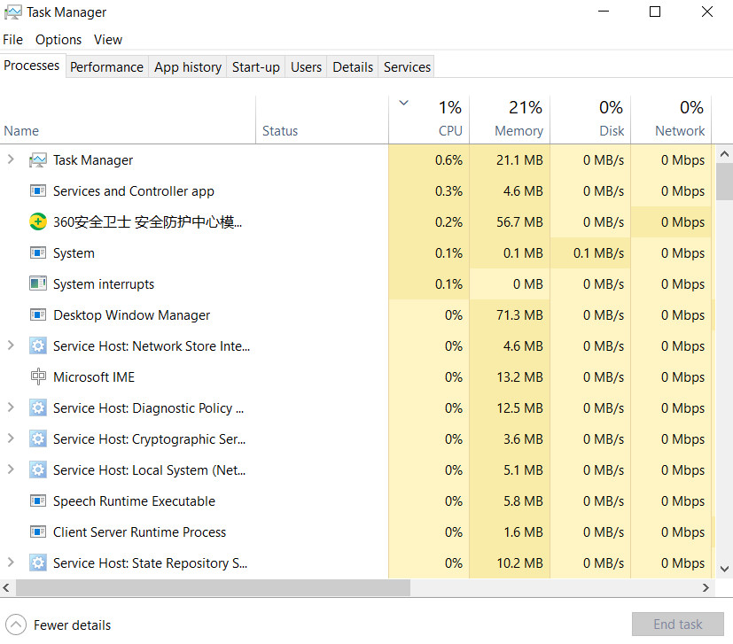
Task: Expand the Task Manager process row
Action: [11, 159]
